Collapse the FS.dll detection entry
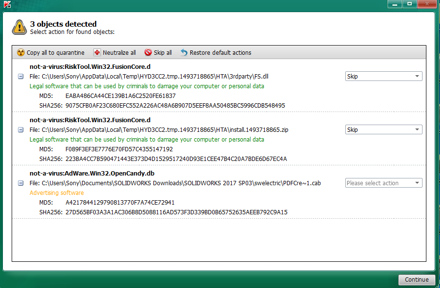This screenshot has width=440, height=288. (21, 76)
